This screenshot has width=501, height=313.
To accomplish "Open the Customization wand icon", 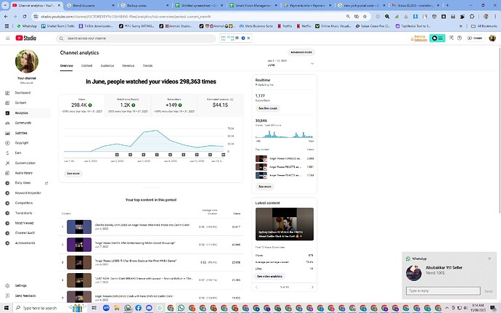I will [x=7, y=163].
